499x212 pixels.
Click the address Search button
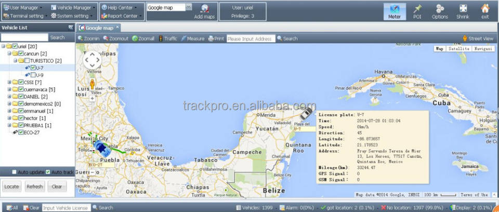tap(287, 38)
